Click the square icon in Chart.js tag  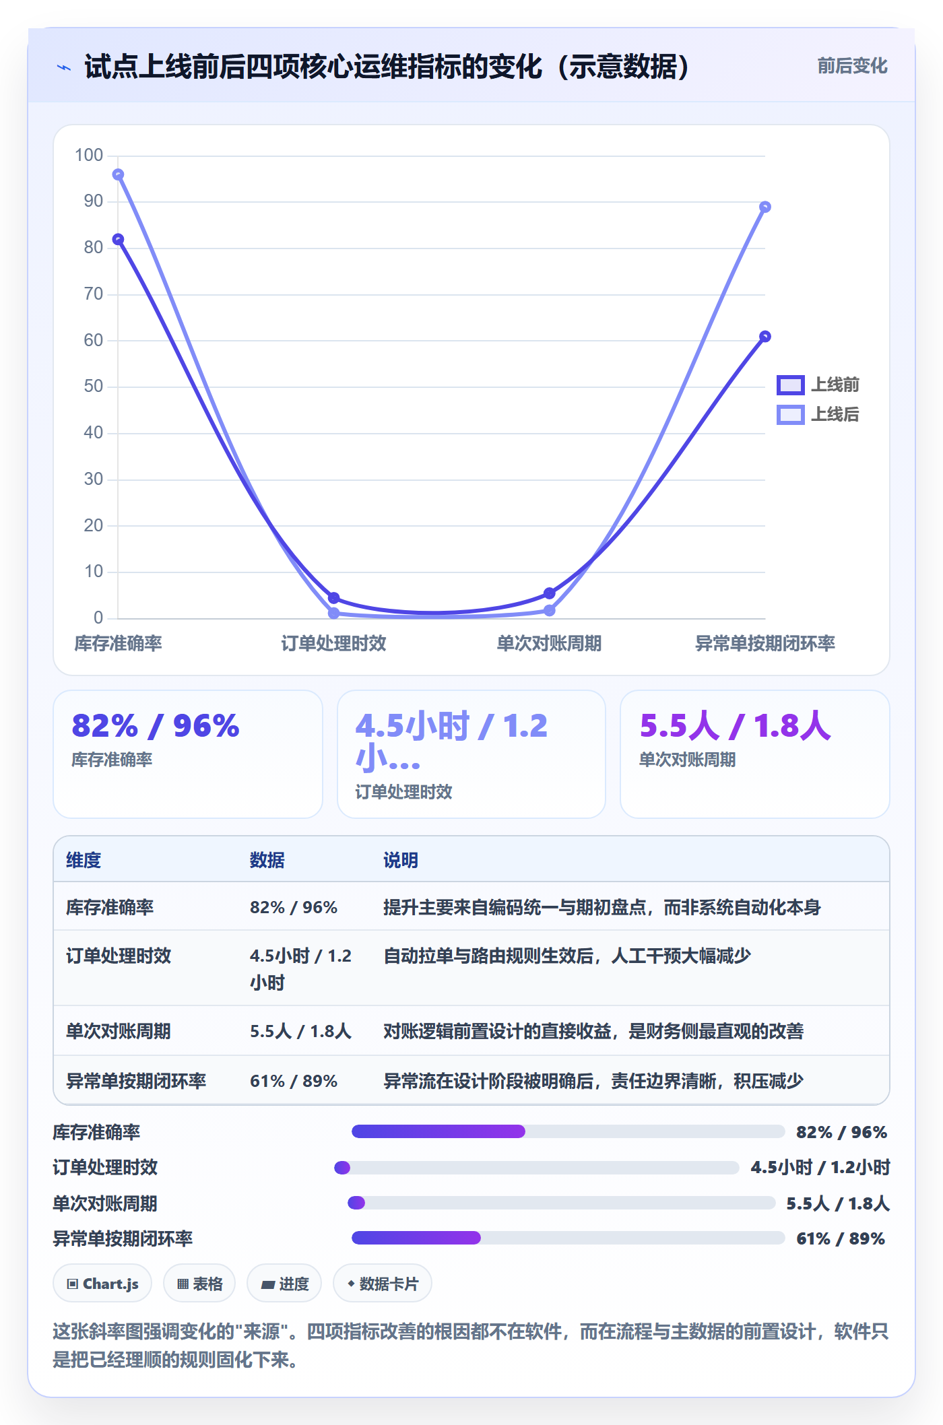[72, 1284]
